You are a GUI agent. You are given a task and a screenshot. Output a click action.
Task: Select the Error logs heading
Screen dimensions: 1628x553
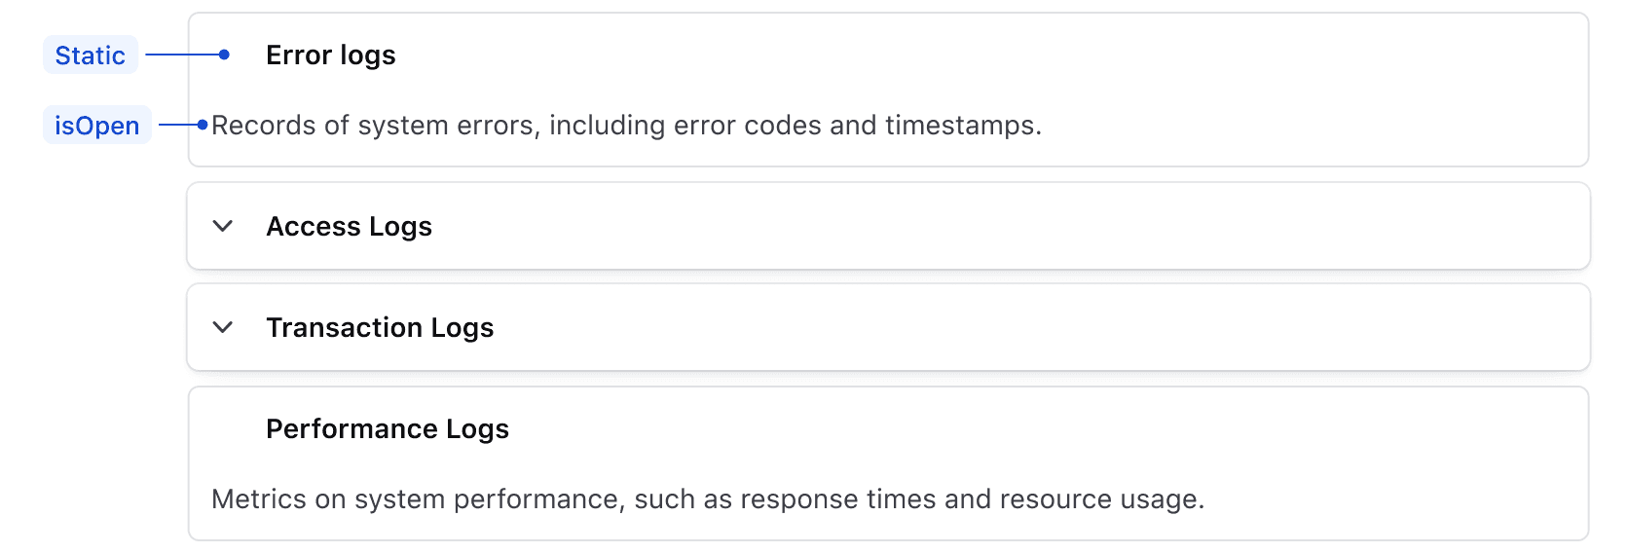[x=330, y=55]
